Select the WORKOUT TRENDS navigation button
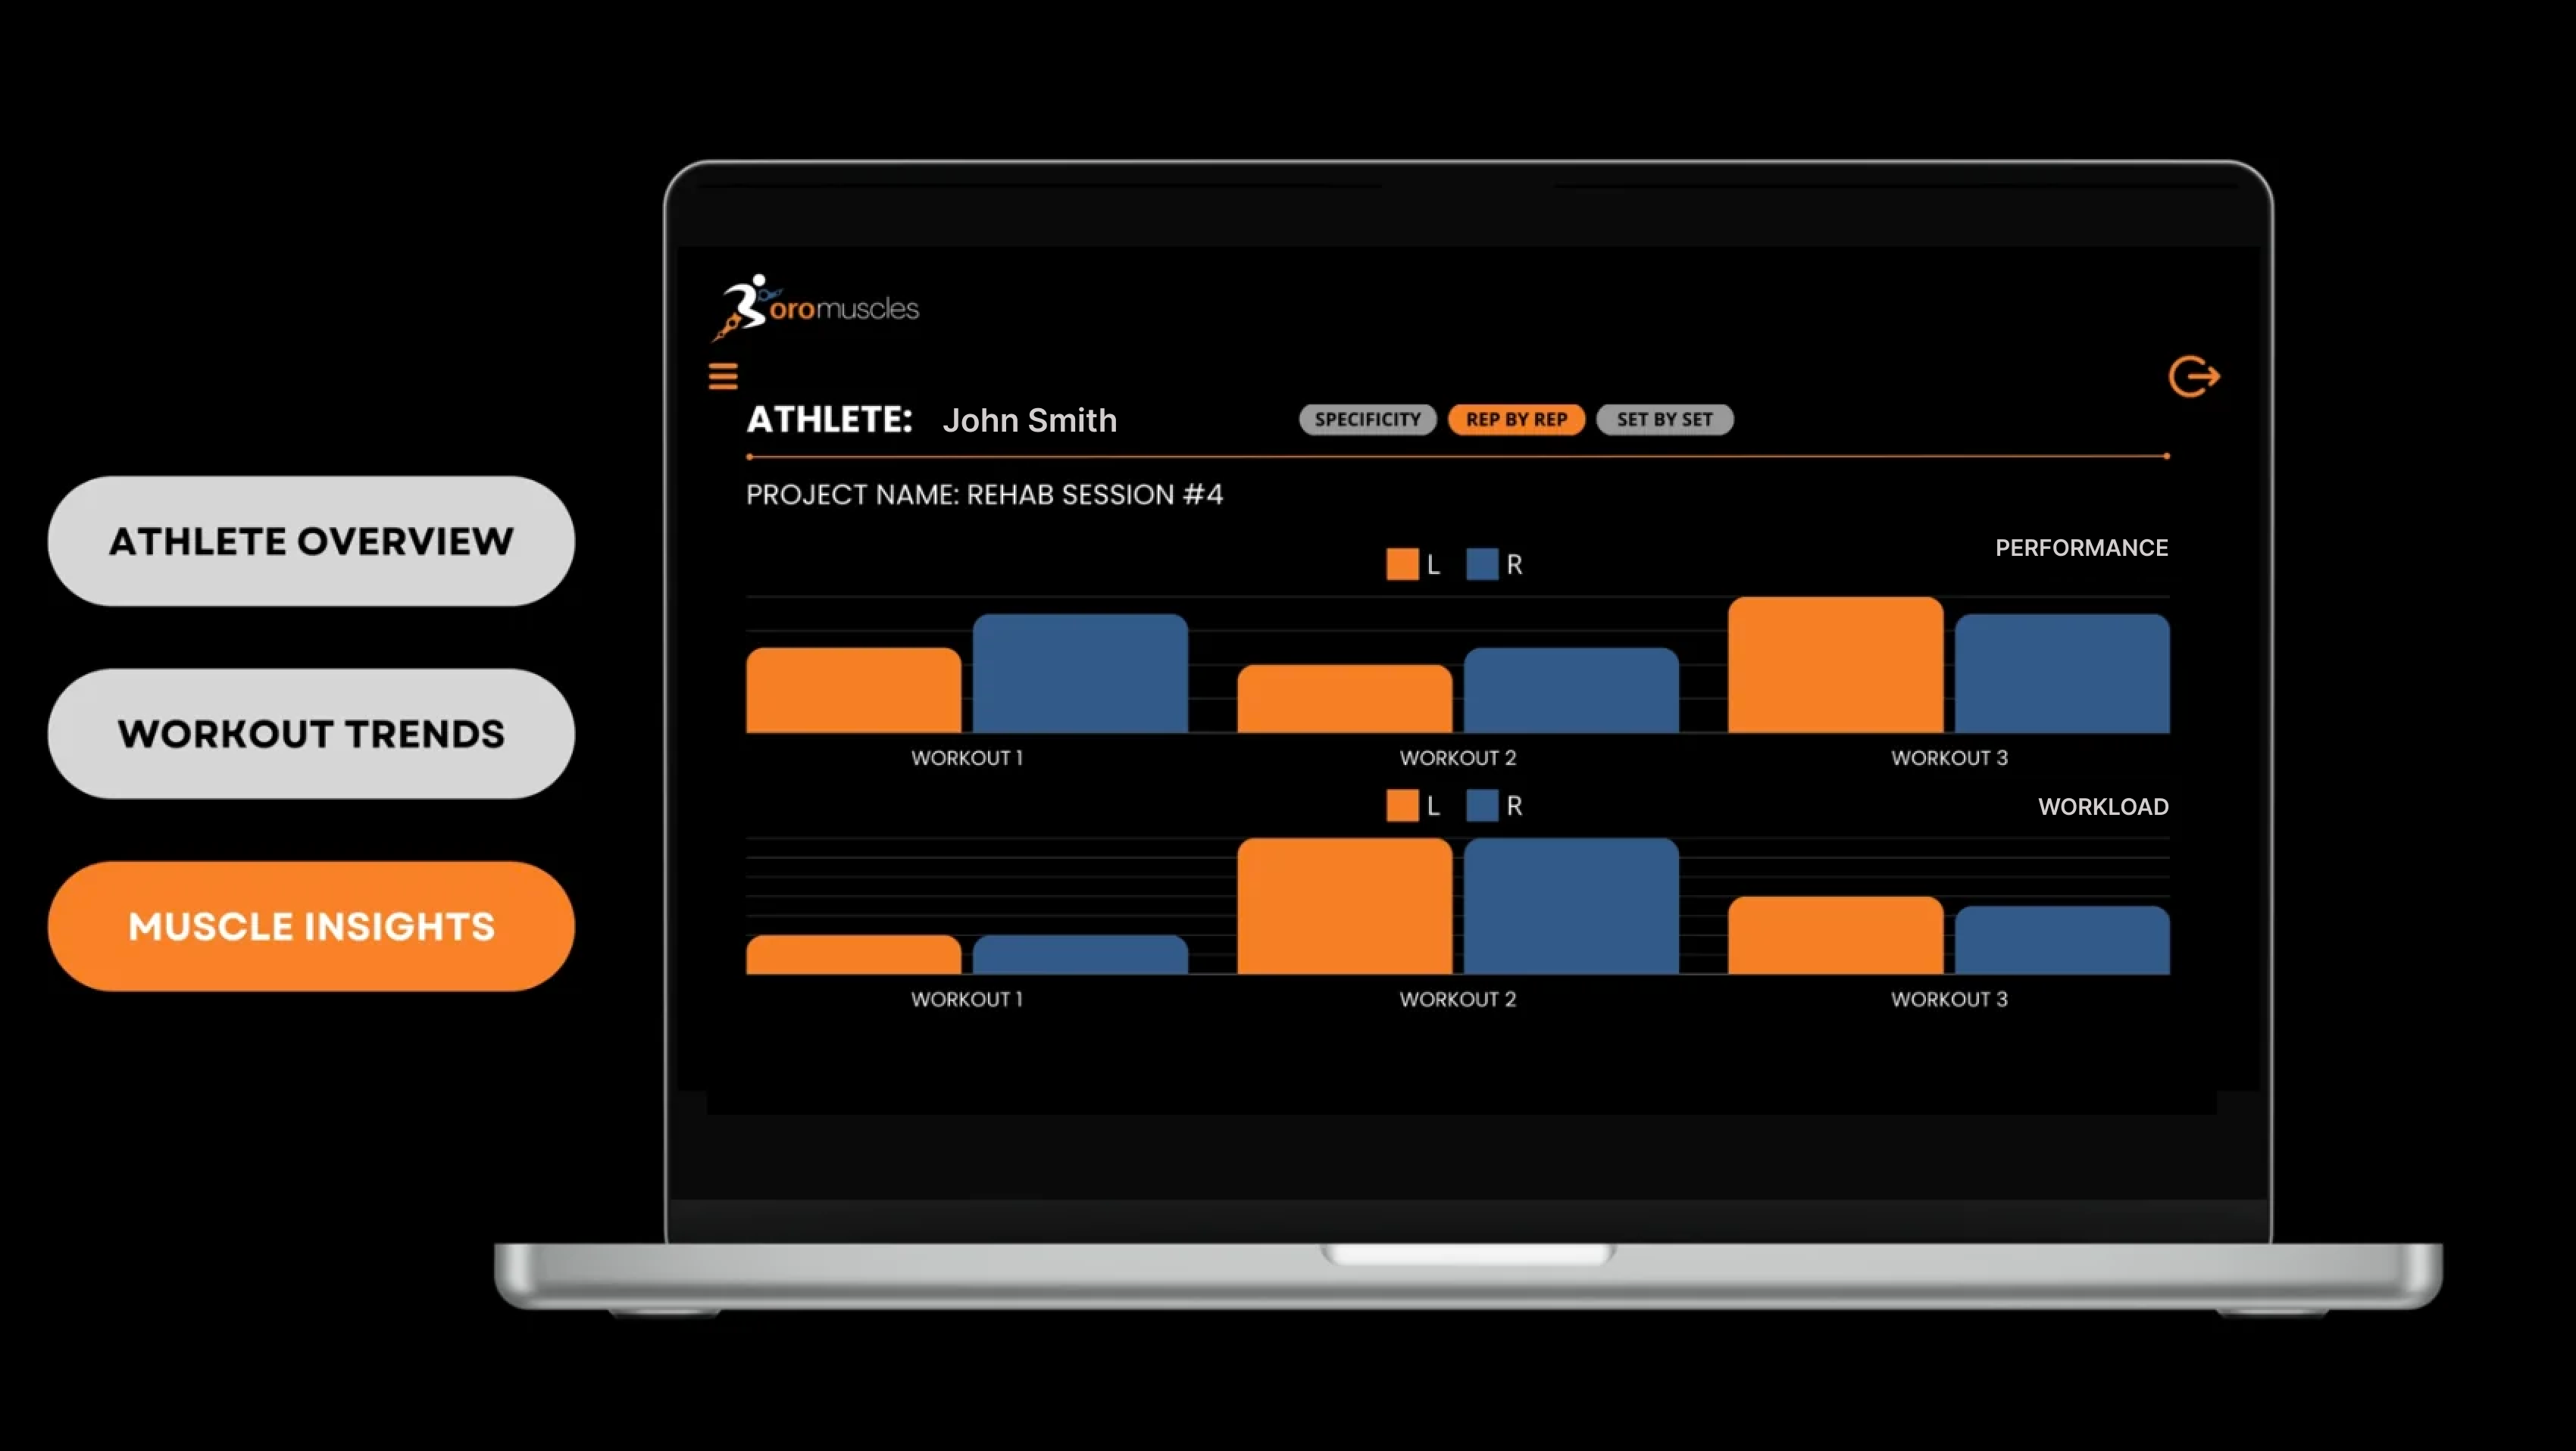This screenshot has height=1451, width=2576. click(310, 732)
